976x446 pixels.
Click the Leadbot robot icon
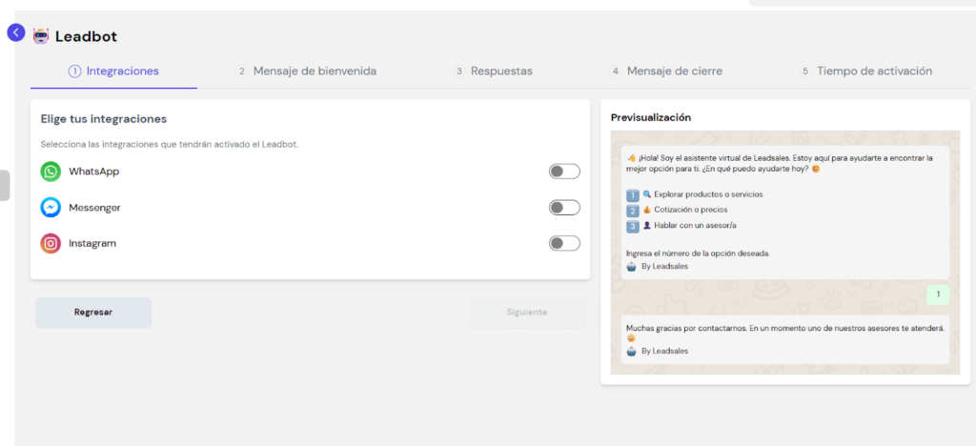(40, 36)
